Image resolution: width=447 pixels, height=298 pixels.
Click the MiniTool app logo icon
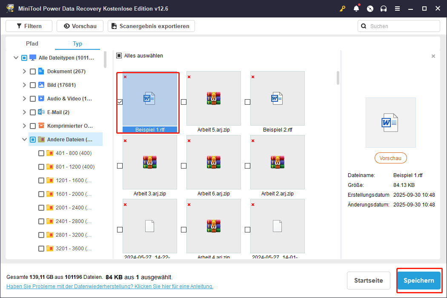[x=10, y=9]
